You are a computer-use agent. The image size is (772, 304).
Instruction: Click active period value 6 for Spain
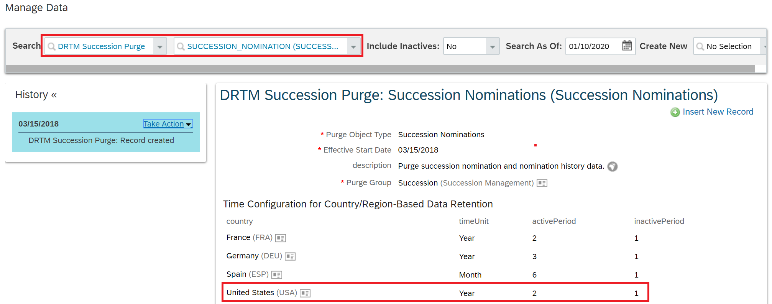(x=534, y=275)
